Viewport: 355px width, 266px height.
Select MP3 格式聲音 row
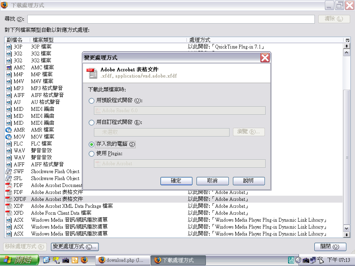click(x=43, y=88)
